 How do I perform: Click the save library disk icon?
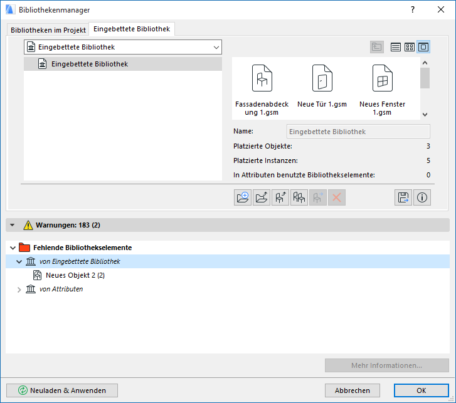[403, 197]
